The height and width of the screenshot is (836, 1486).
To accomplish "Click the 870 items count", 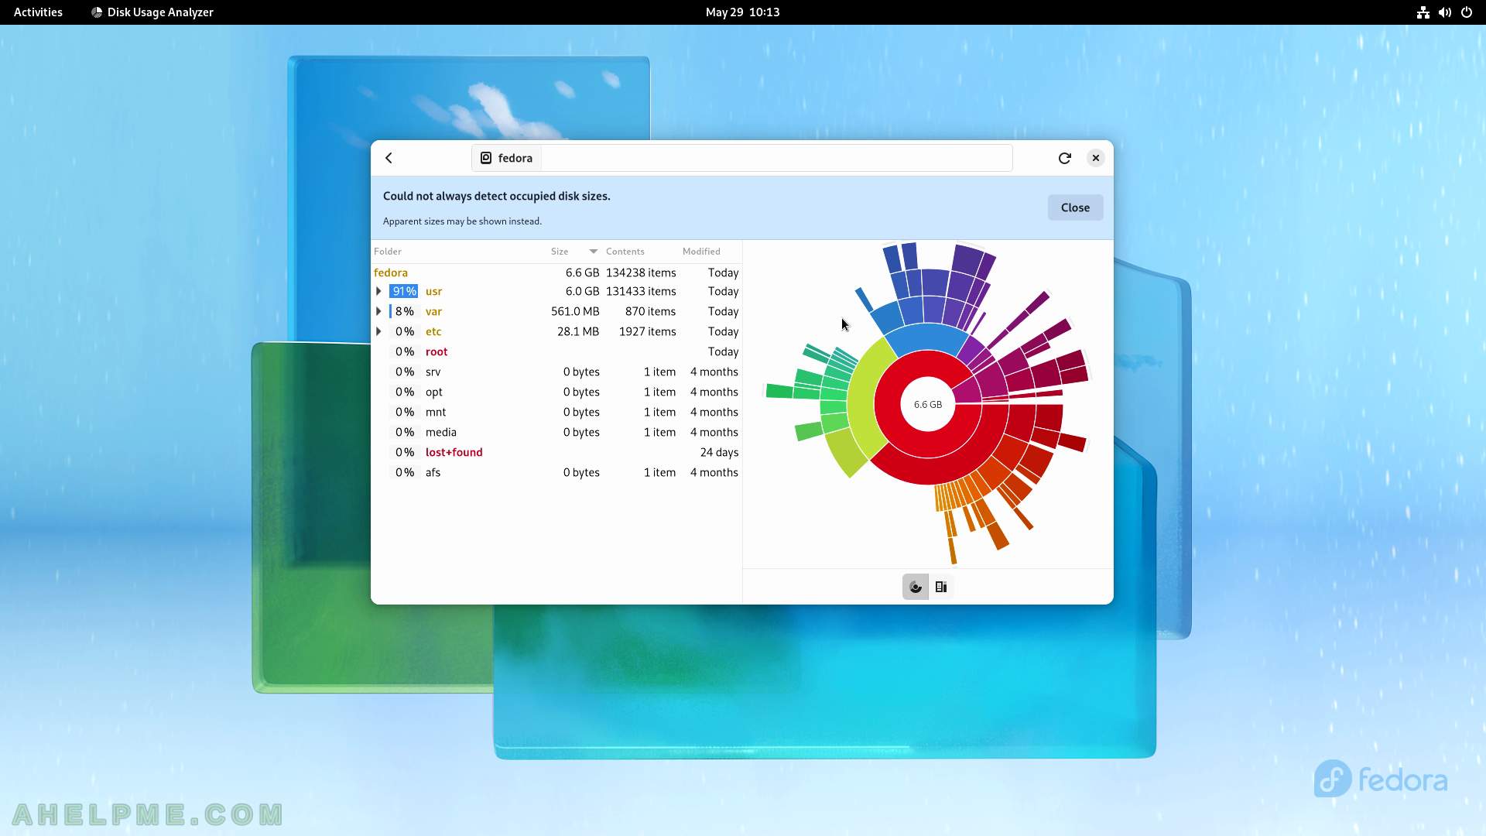I will pos(650,311).
